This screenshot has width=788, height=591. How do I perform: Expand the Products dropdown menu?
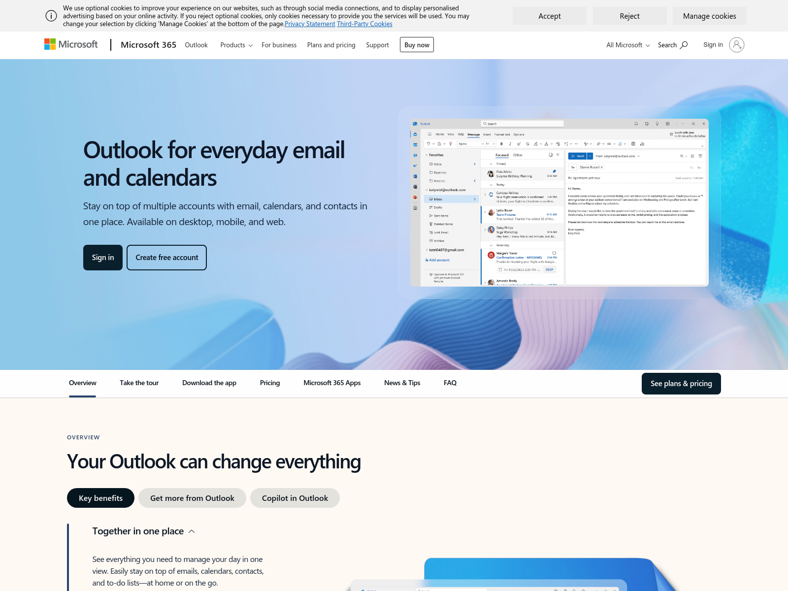pyautogui.click(x=236, y=45)
